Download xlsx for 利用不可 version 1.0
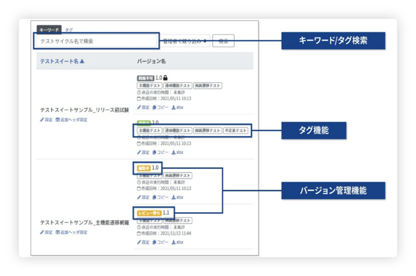The width and height of the screenshot is (416, 276). pos(177,107)
